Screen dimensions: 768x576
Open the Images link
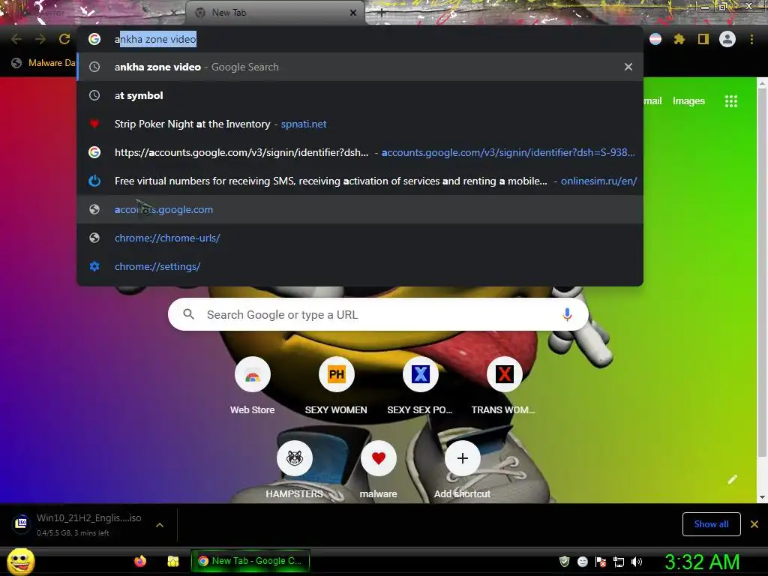click(x=688, y=101)
